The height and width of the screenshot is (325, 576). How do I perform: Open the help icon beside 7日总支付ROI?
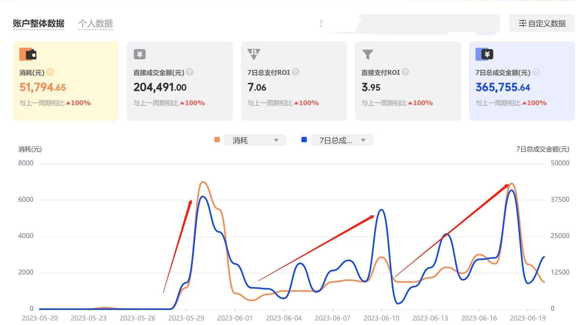(295, 72)
